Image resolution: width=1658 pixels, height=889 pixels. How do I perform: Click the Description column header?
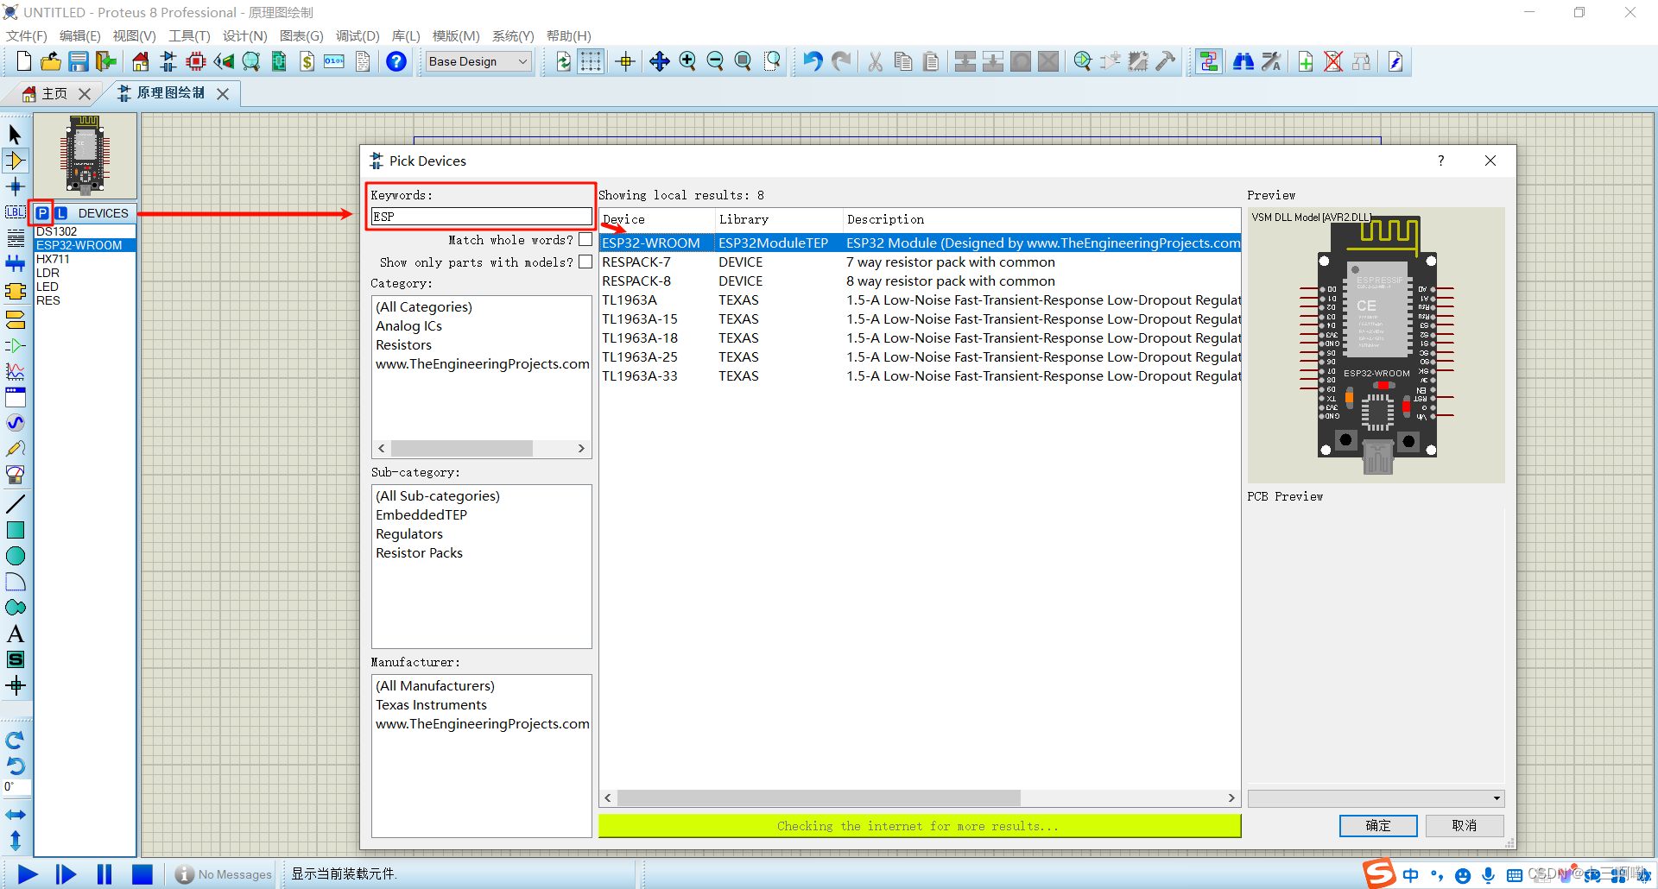[x=1041, y=219]
